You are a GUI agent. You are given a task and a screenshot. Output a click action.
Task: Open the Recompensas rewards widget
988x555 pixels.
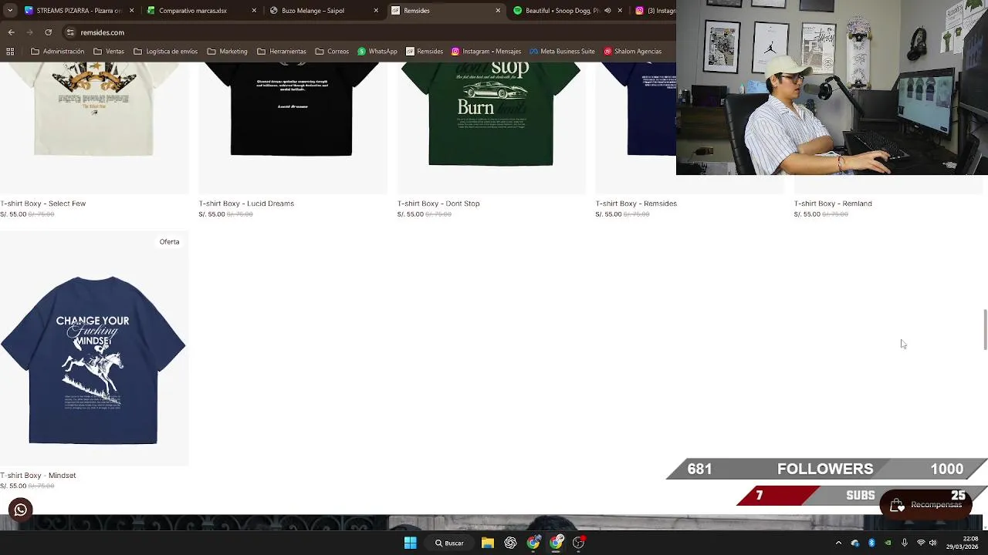tap(925, 505)
